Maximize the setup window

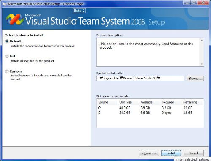coord(194,3)
